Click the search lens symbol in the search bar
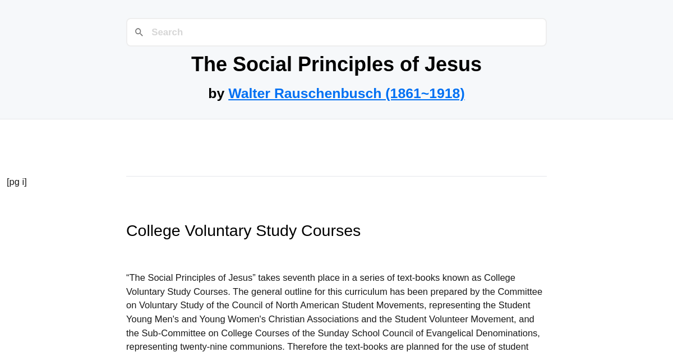The height and width of the screenshot is (352, 673). click(139, 32)
